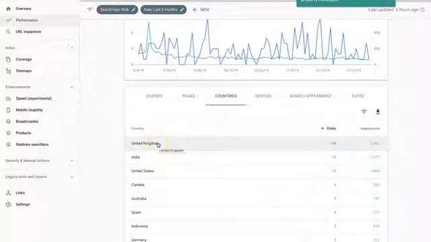This screenshot has height=242, width=431.
Task: Edit Date Last 3 months pencil icon
Action: 182,9
